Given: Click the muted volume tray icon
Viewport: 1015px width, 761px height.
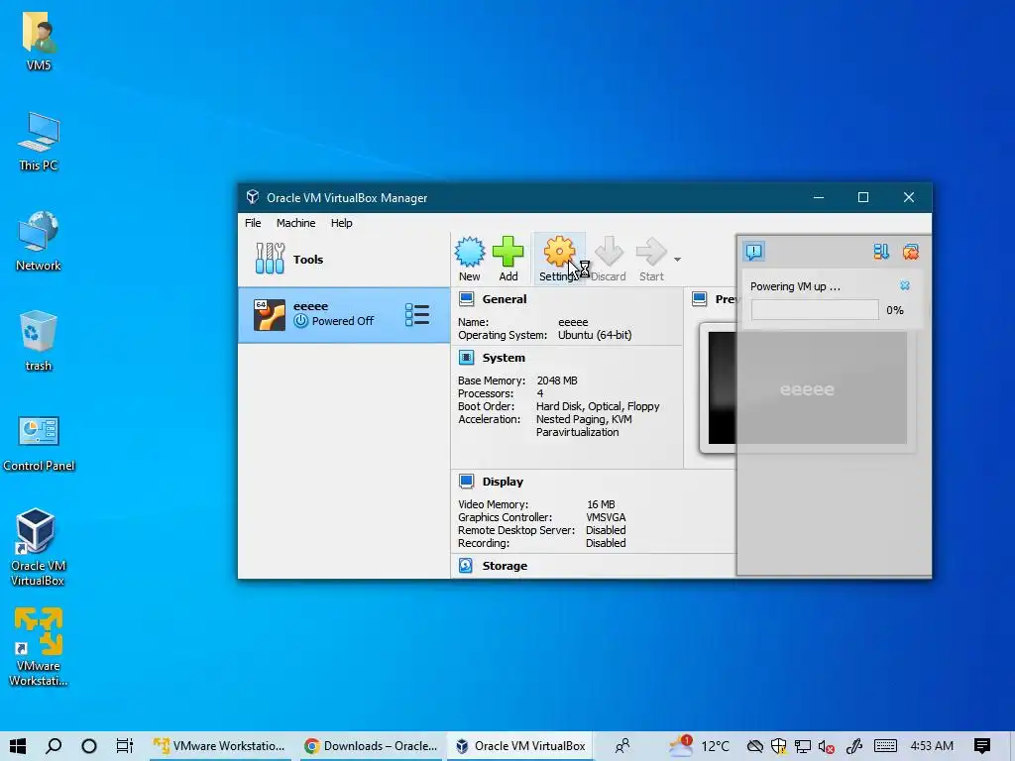Looking at the screenshot, I should click(x=826, y=746).
